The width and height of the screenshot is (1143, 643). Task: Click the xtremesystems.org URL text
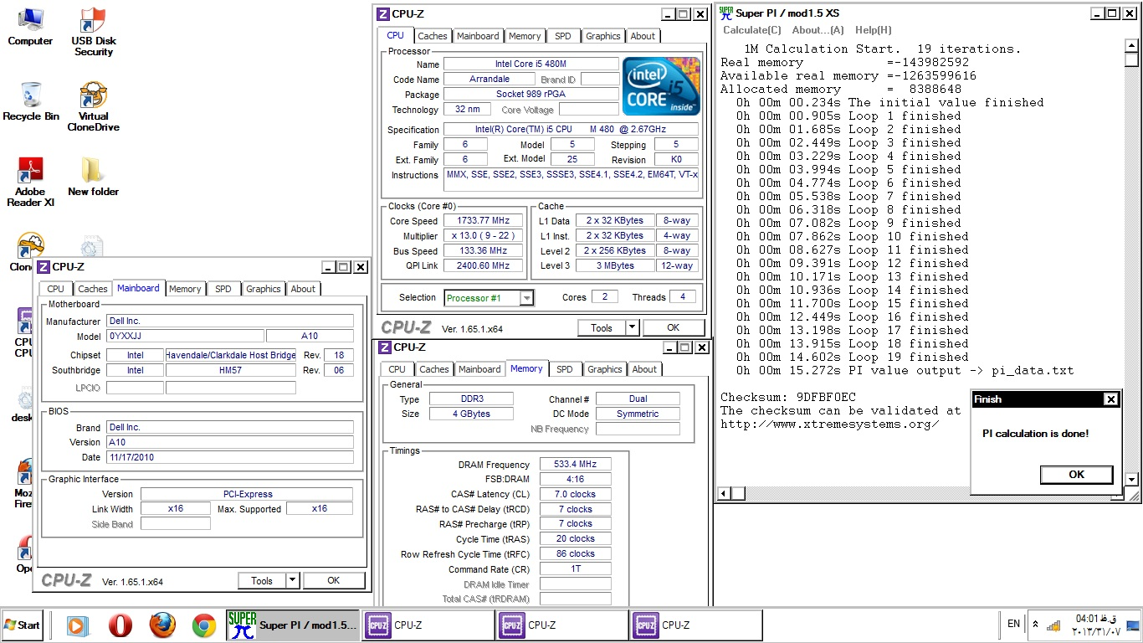coord(829,424)
